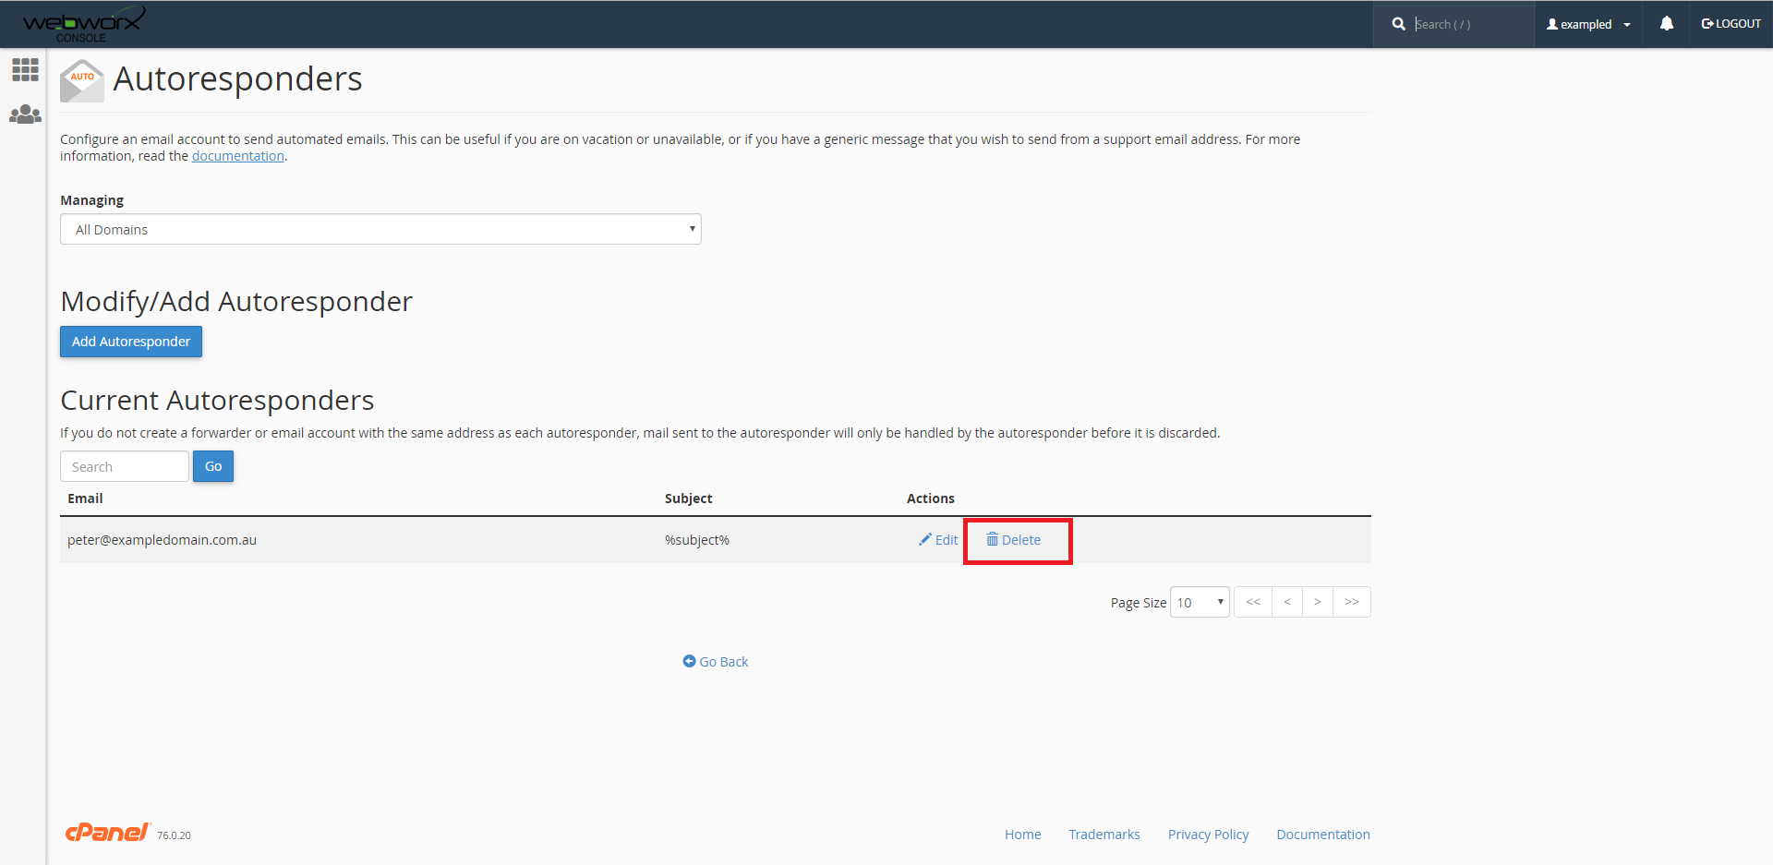The image size is (1773, 865).
Task: Open the Privacy Policy footer link
Action: 1208,835
